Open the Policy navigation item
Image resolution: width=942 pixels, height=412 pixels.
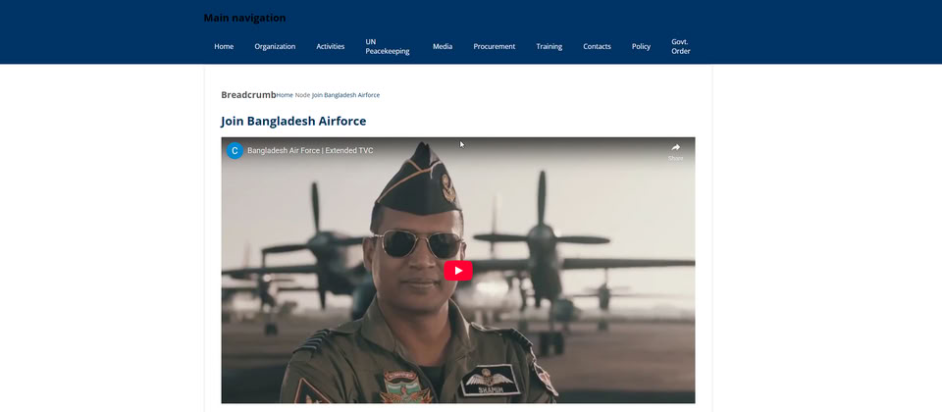[x=641, y=46]
